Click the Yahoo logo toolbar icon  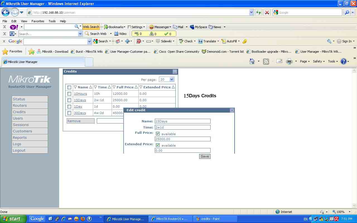(x=14, y=27)
